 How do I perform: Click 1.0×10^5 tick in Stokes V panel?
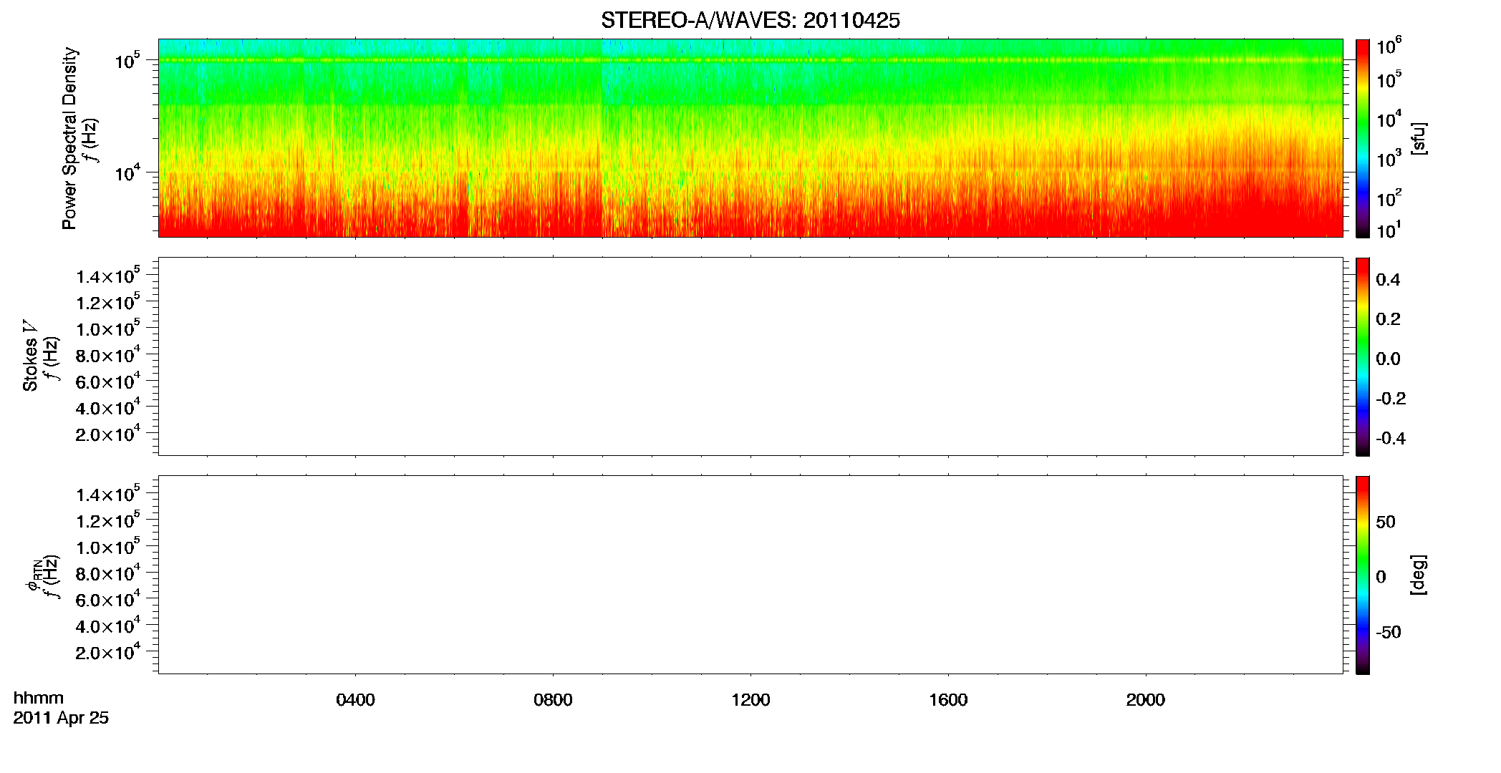108,329
